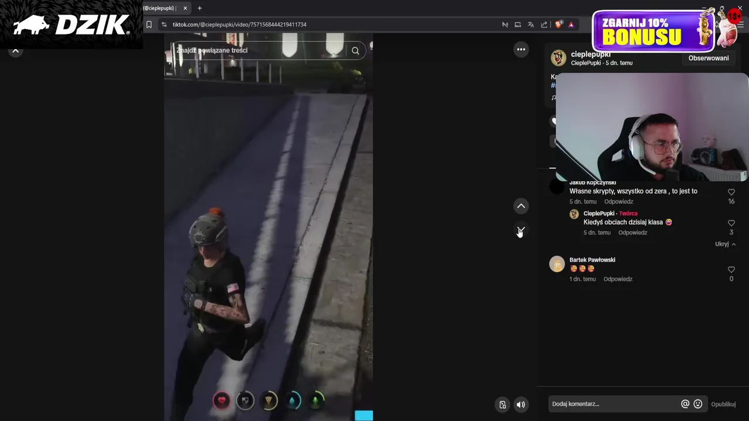Open the emoji picker in comment box
This screenshot has width=749, height=421.
(698, 404)
